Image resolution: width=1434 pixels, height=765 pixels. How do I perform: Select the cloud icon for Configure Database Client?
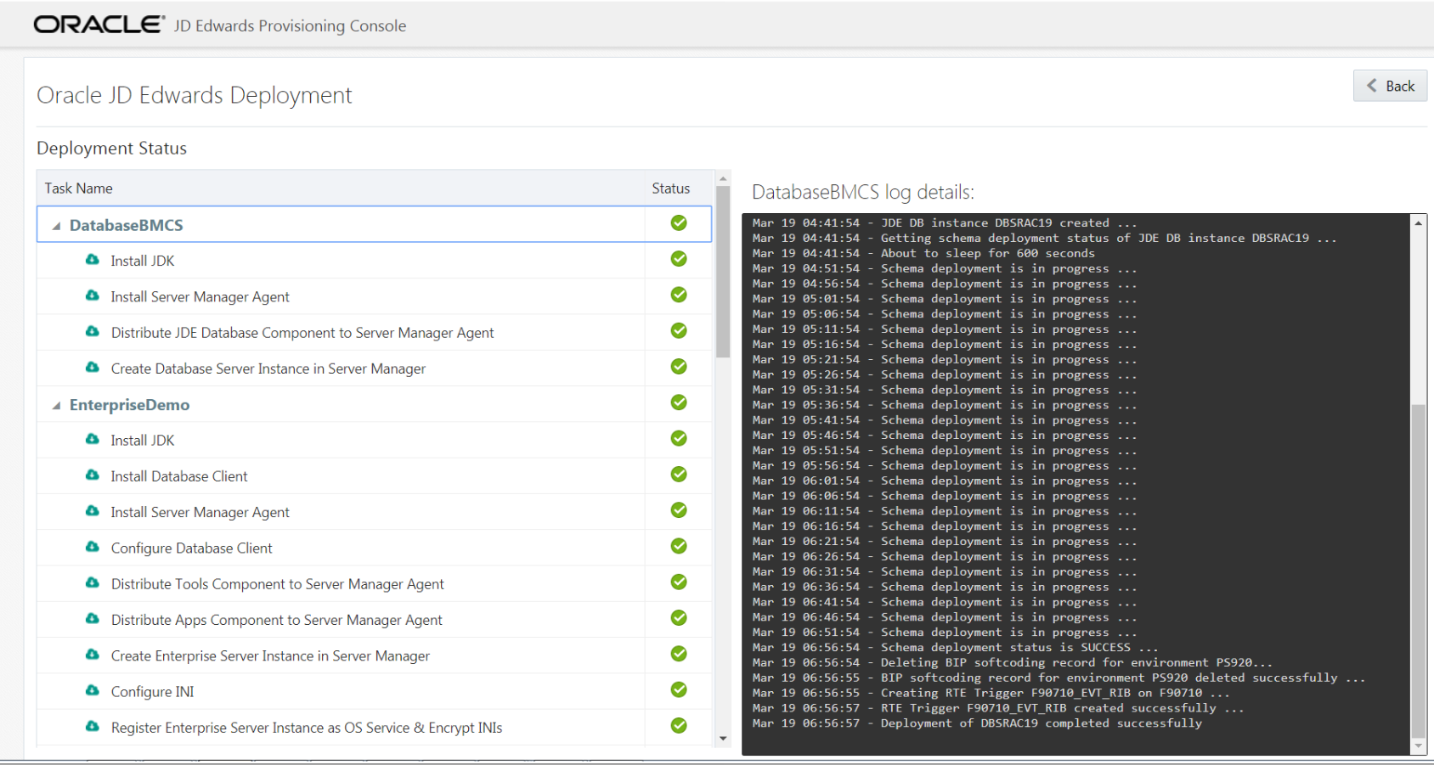[92, 548]
